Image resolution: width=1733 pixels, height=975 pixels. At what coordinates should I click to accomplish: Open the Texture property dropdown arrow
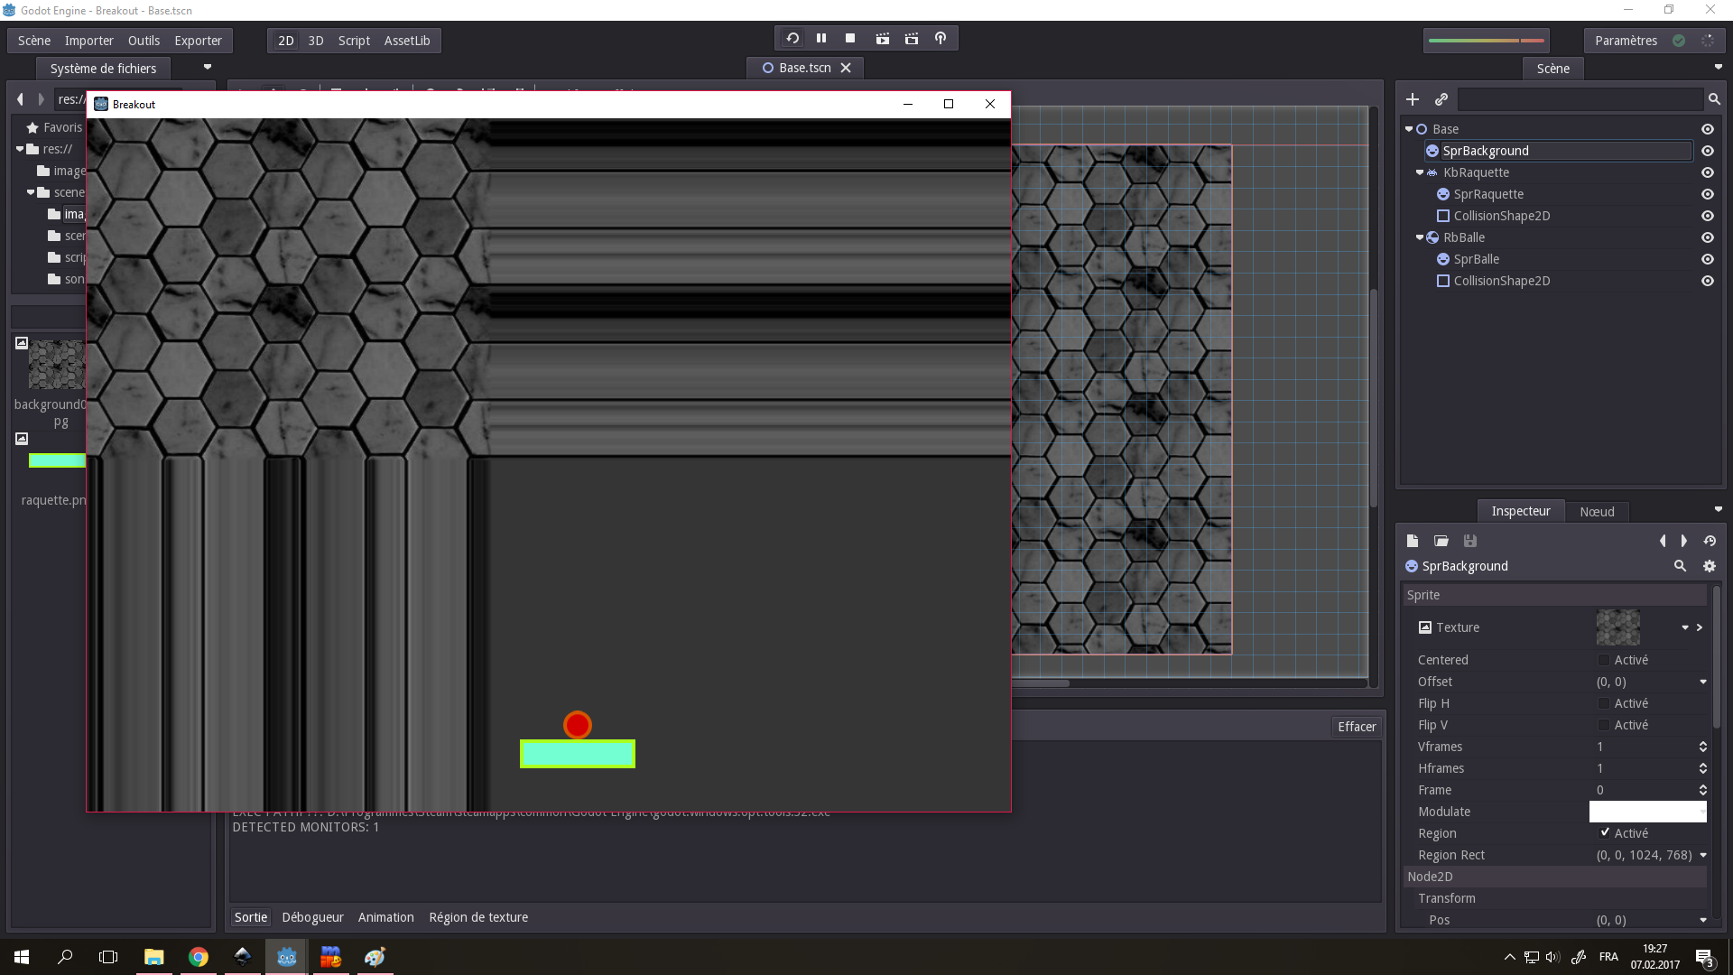(x=1685, y=627)
